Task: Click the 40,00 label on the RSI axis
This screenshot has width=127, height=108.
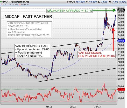Action: pos(121,98)
